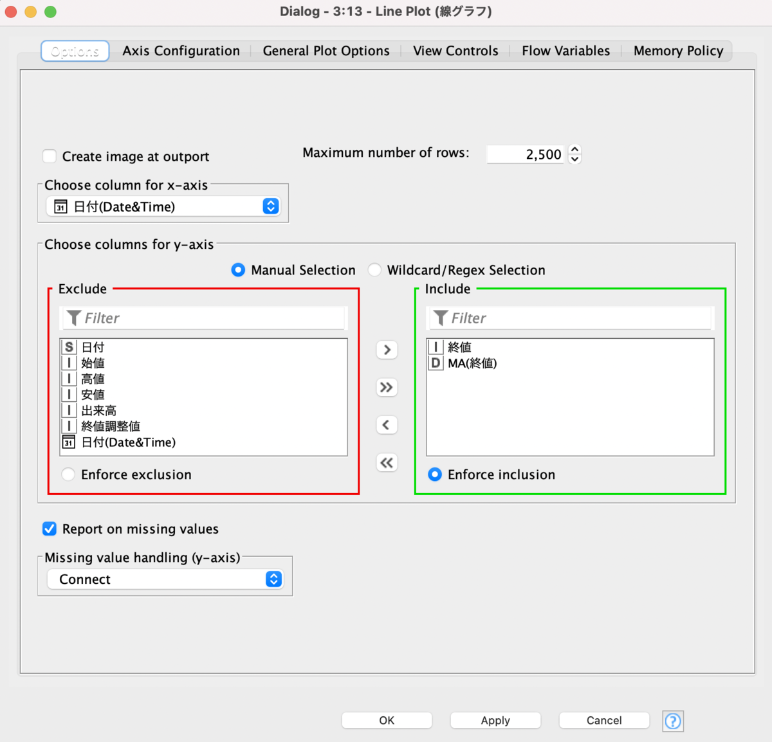Click the I type icon beside 安値
Screen dimensions: 772x742
(x=69, y=395)
